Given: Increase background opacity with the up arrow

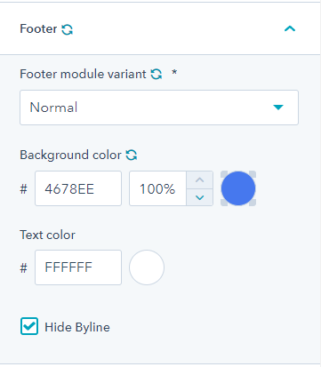Looking at the screenshot, I should click(x=200, y=180).
